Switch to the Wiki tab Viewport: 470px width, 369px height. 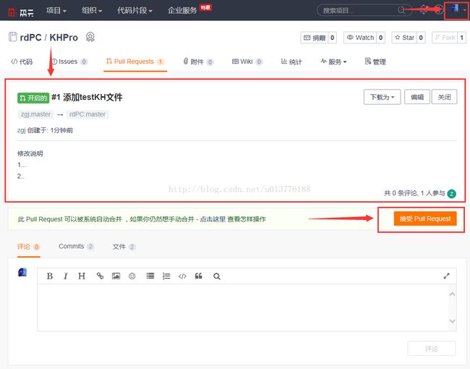coord(247,61)
